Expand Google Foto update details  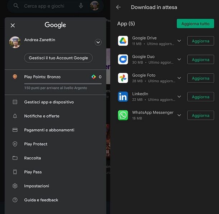coord(179,78)
